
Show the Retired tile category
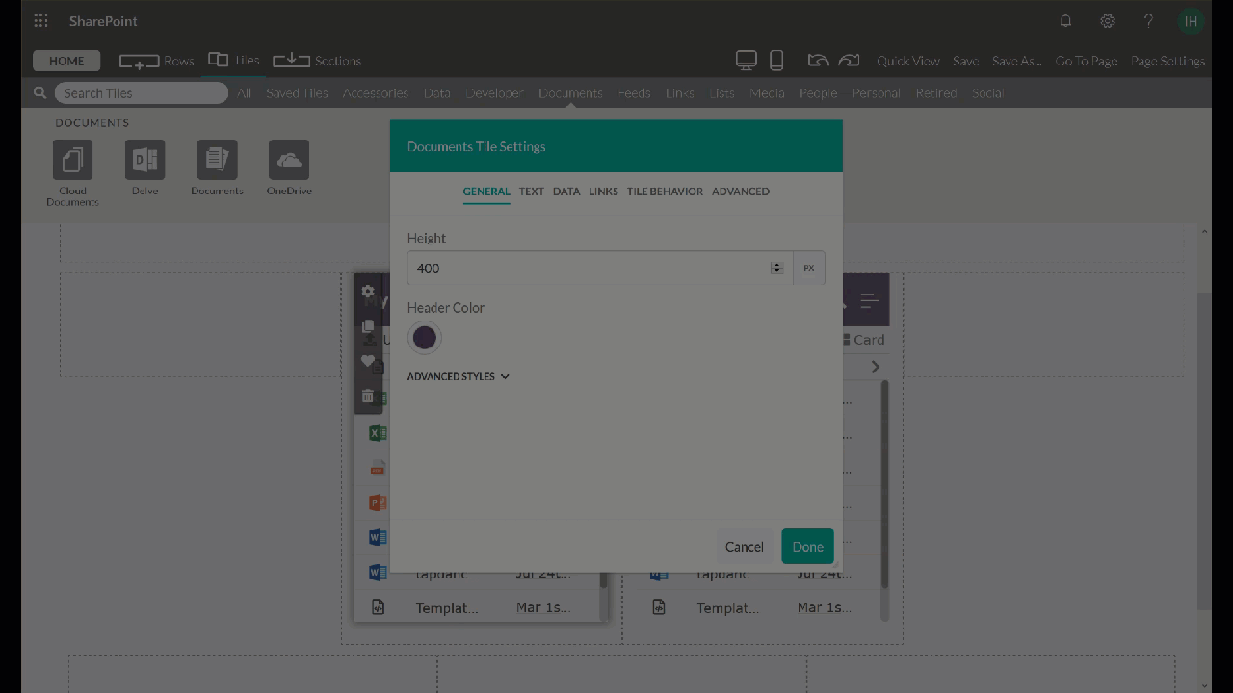936,93
